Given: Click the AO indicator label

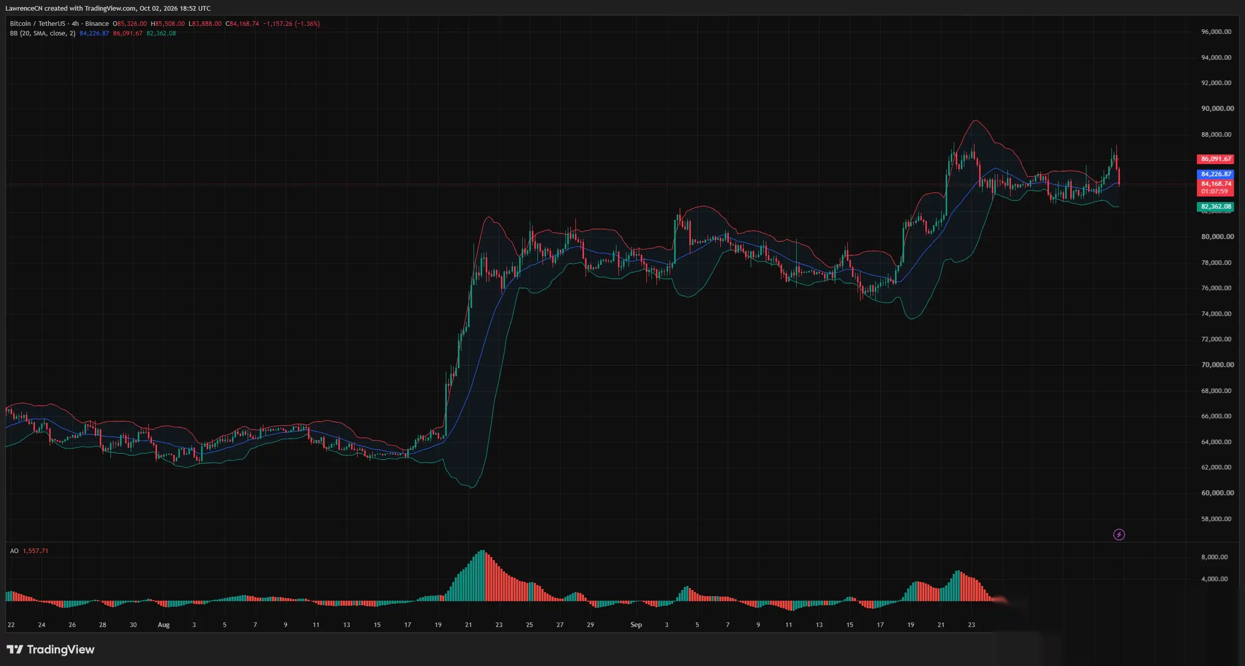Looking at the screenshot, I should coord(14,551).
